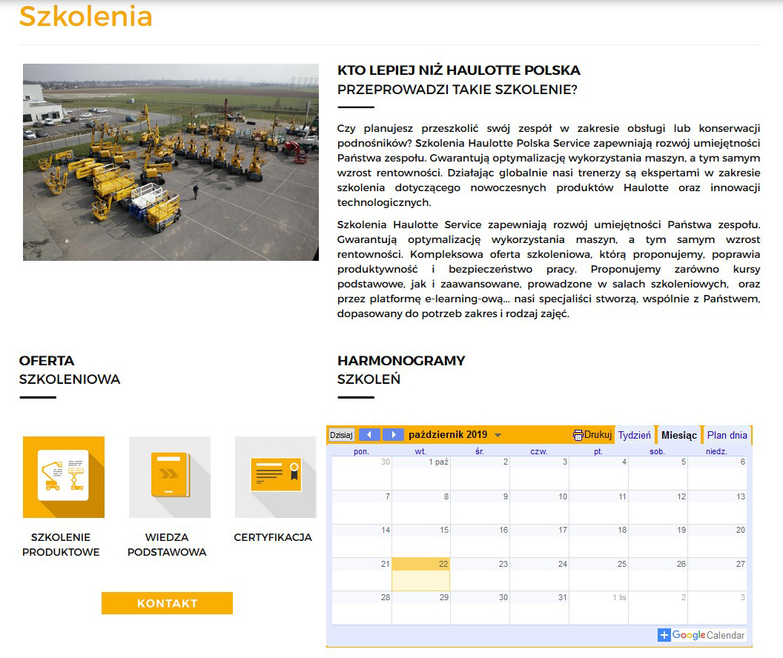Select day 19 in the calendar
The height and width of the screenshot is (658, 783).
point(658,541)
